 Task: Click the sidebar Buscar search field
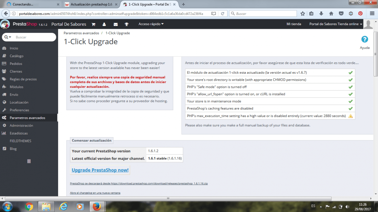[35, 37]
